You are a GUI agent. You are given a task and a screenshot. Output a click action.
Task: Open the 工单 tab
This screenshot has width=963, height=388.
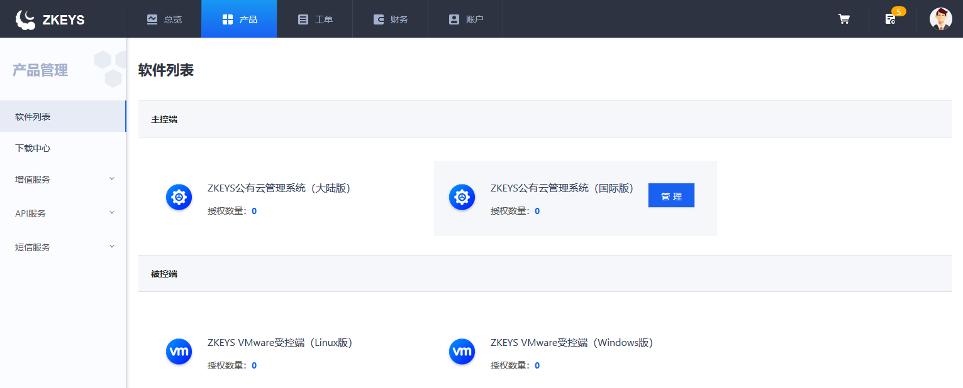tap(315, 19)
